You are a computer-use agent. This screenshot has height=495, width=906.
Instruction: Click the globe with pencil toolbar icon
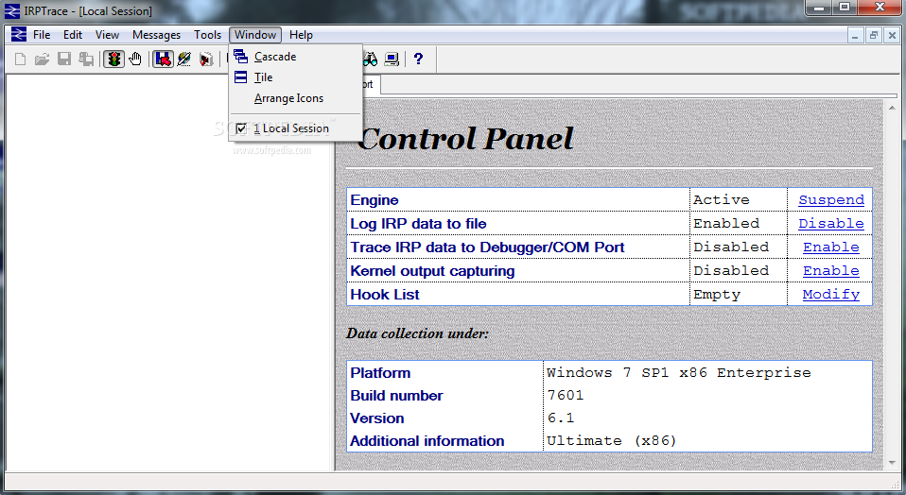point(184,59)
